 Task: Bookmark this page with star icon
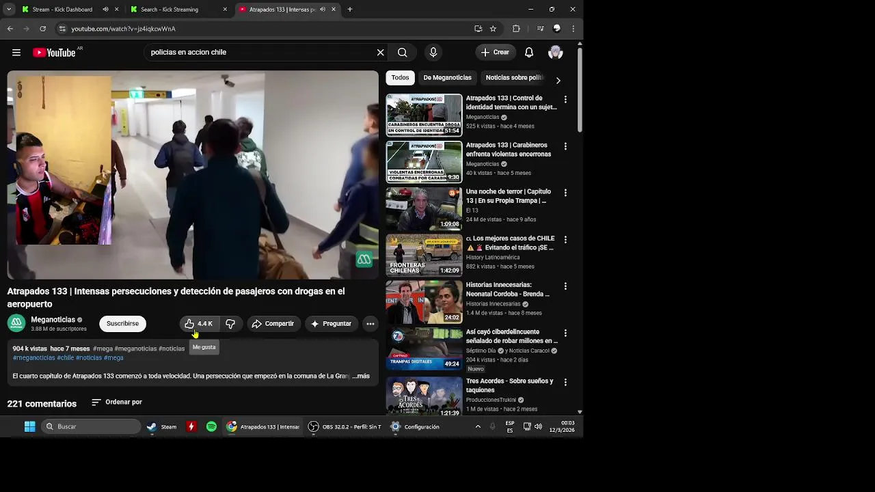(493, 29)
